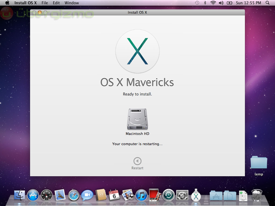
Task: Open Spotlight search magnifier
Action: click(267, 3)
